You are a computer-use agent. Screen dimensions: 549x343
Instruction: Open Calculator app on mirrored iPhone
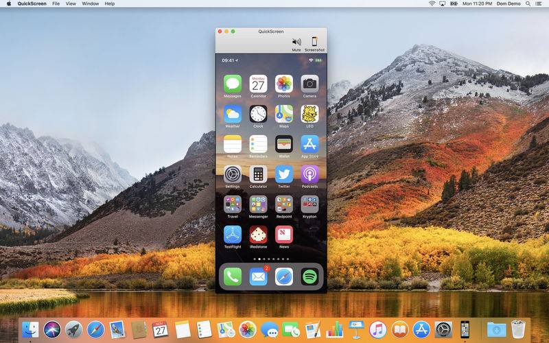(259, 174)
